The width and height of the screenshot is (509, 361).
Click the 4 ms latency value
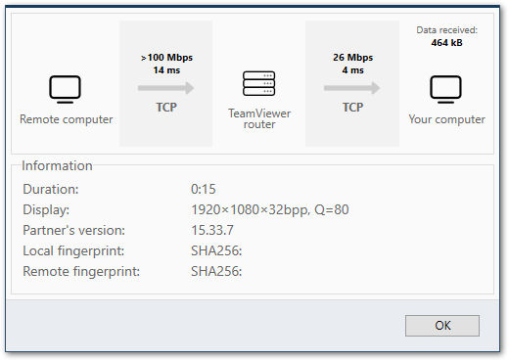tap(352, 70)
